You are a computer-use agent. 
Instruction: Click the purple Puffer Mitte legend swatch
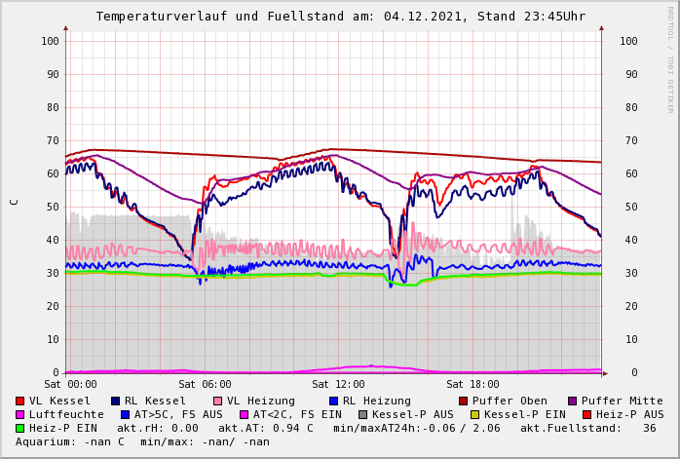pyautogui.click(x=573, y=401)
